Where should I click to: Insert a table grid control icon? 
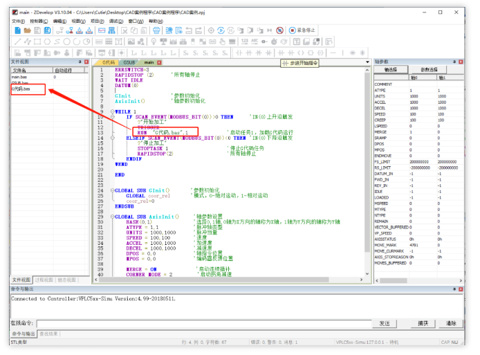click(109, 42)
